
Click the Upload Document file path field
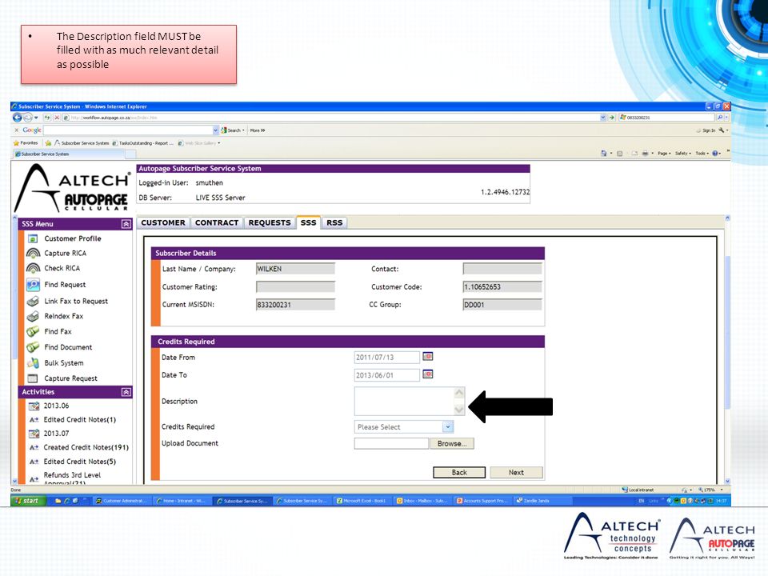tap(391, 443)
